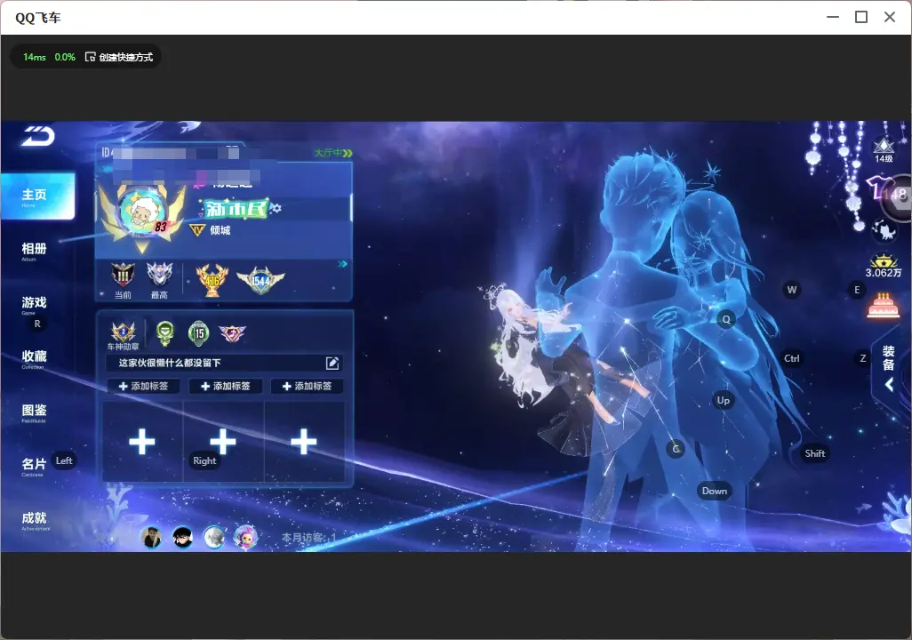Viewport: 912px width, 640px height.
Task: Click the signature field 这家伙很懒什么都没留下
Action: (224, 363)
